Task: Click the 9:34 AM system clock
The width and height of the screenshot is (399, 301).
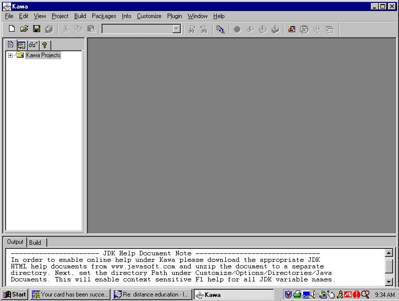Action: point(384,294)
